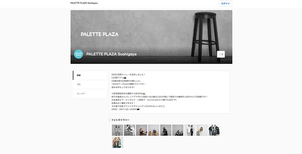The image size is (302, 154).
Task: View photo of woman seated in black dress
Action: (x=142, y=130)
